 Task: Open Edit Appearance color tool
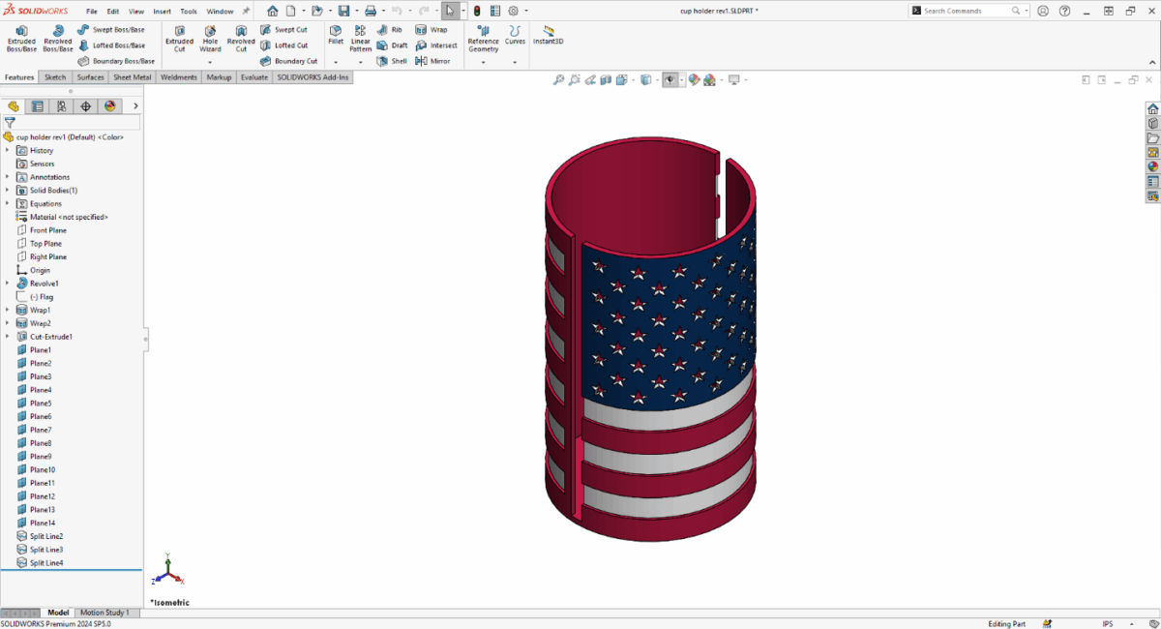click(693, 80)
